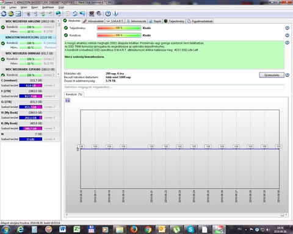Screen dimensions: 293x234
Task: Click the save icon above the Kondíció graph
Action: 68,101
